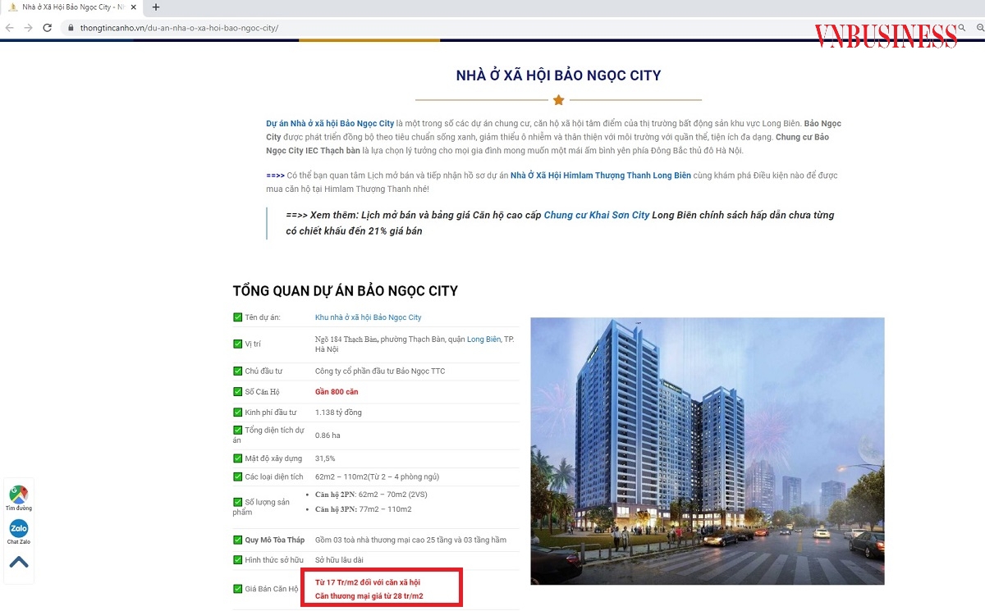Screen dimensions: 985x611
Task: Click the scroll-to-top arrow icon
Action: 18,563
